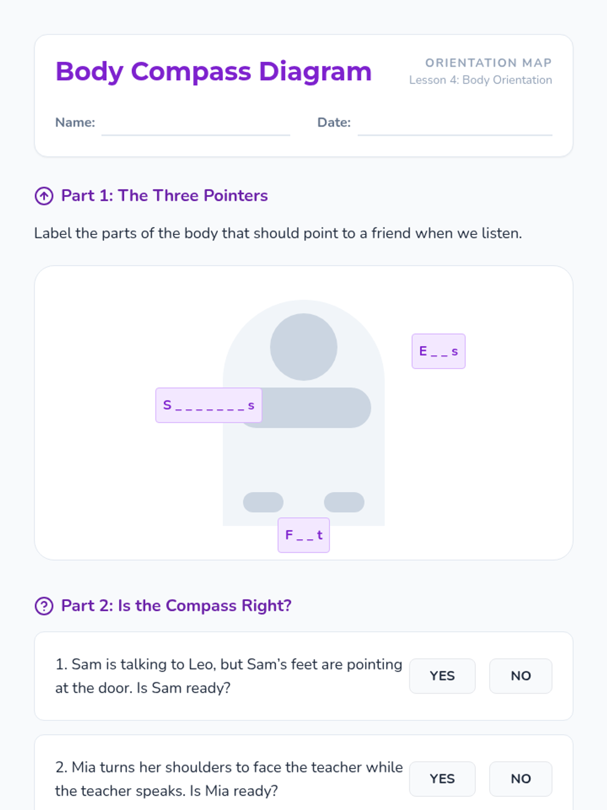607x810 pixels.
Task: Select the E__s eyes label box
Action: pos(439,351)
